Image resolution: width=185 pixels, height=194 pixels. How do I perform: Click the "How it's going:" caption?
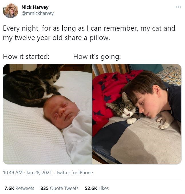tap(97, 56)
